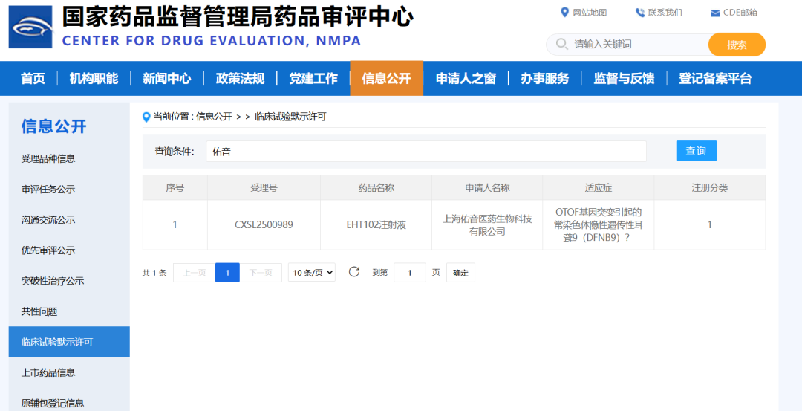This screenshot has height=411, width=802.
Task: Click the 确定 page jump button
Action: tap(460, 273)
